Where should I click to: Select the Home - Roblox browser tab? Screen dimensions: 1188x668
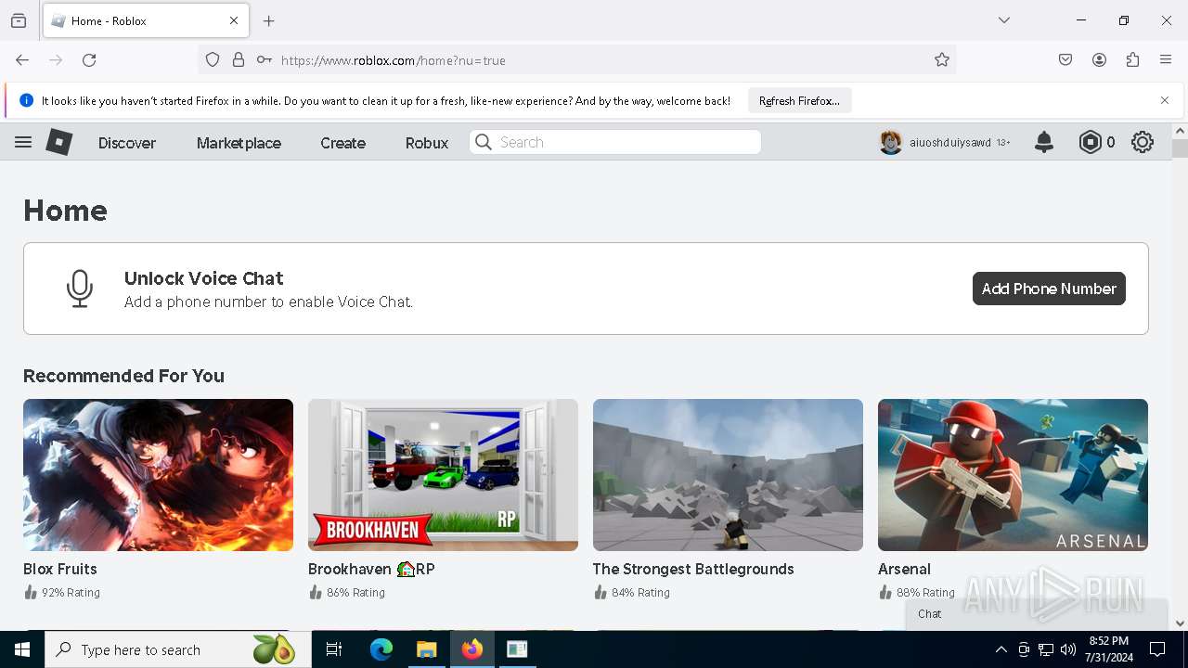coord(146,20)
